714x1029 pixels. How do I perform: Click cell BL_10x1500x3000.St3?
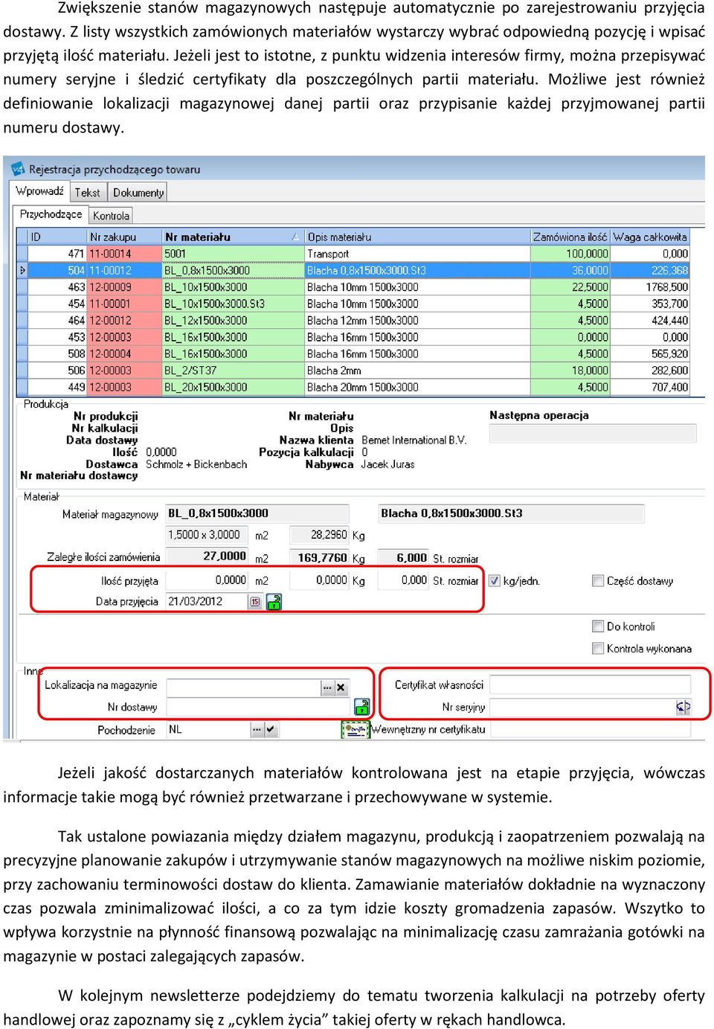pos(233,304)
